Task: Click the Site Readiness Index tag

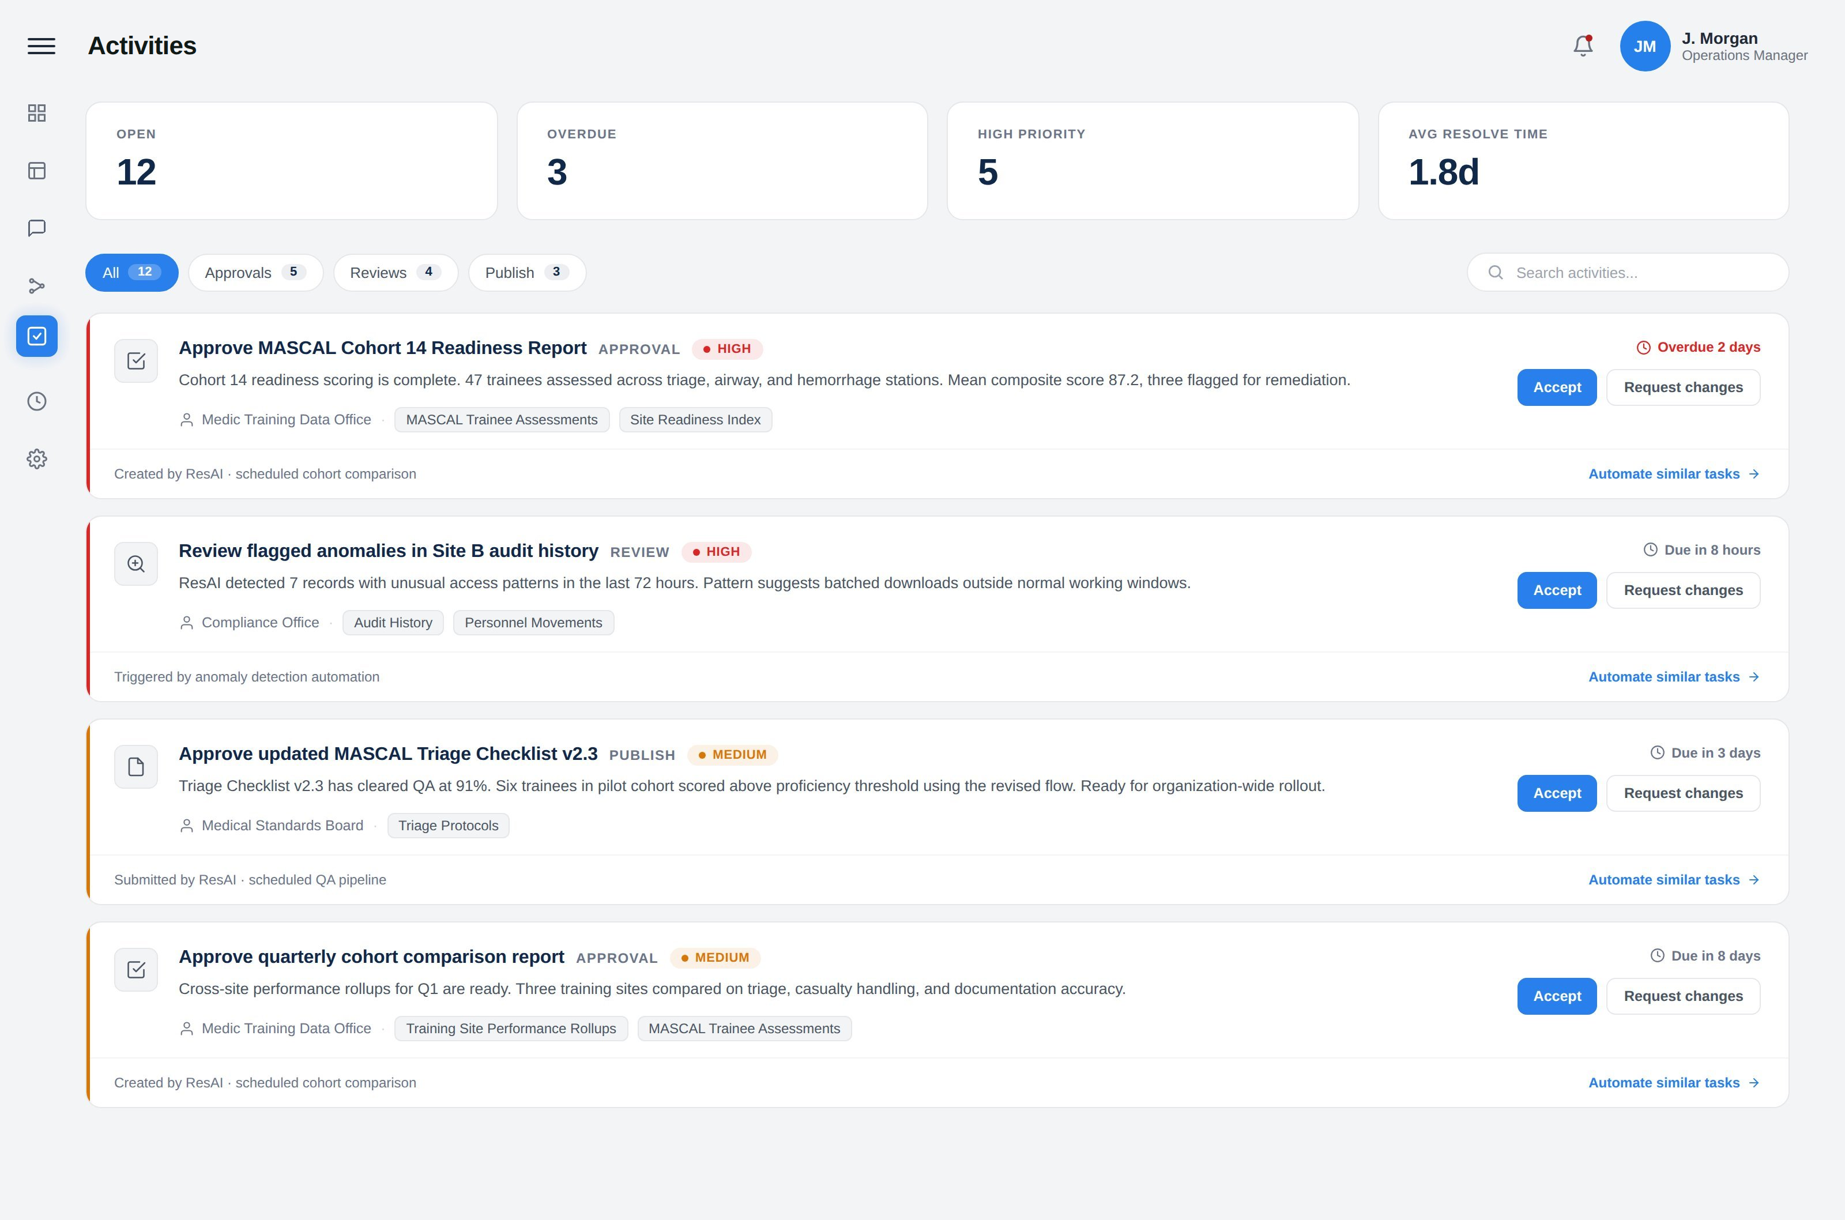Action: click(695, 419)
